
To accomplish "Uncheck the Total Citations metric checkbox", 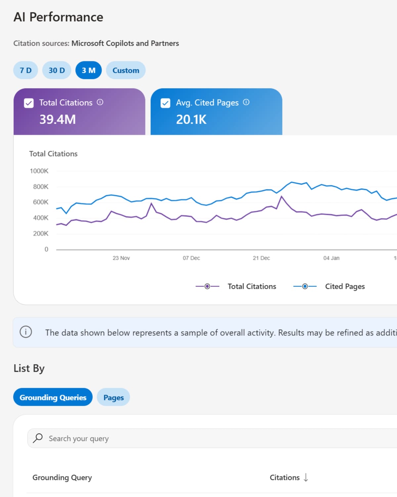I will [29, 103].
